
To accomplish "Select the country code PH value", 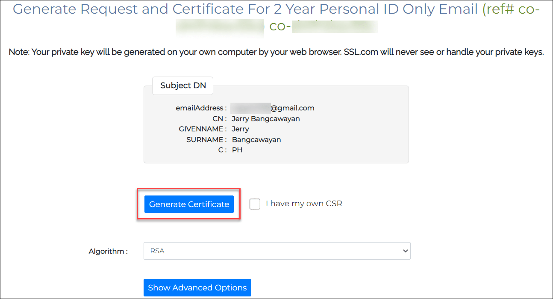I will pos(238,150).
